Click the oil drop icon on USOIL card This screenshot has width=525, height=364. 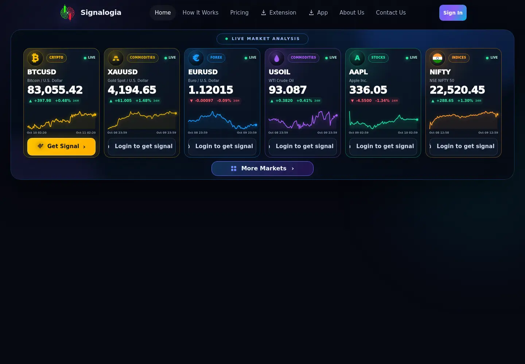pos(277,58)
